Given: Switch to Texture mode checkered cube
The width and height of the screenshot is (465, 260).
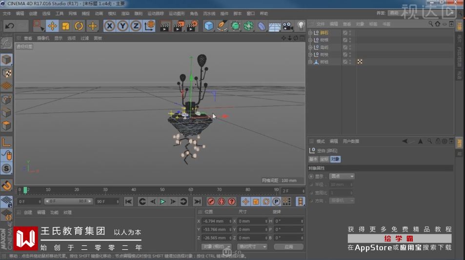Looking at the screenshot, I should (6, 73).
